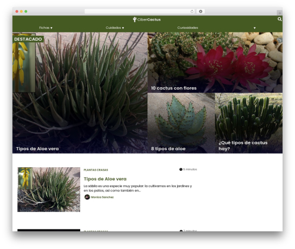Click the 'Tipos de Aloe vera' list heading

pos(105,179)
